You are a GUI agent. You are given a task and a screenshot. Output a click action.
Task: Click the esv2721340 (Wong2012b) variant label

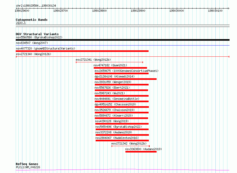[34, 54]
